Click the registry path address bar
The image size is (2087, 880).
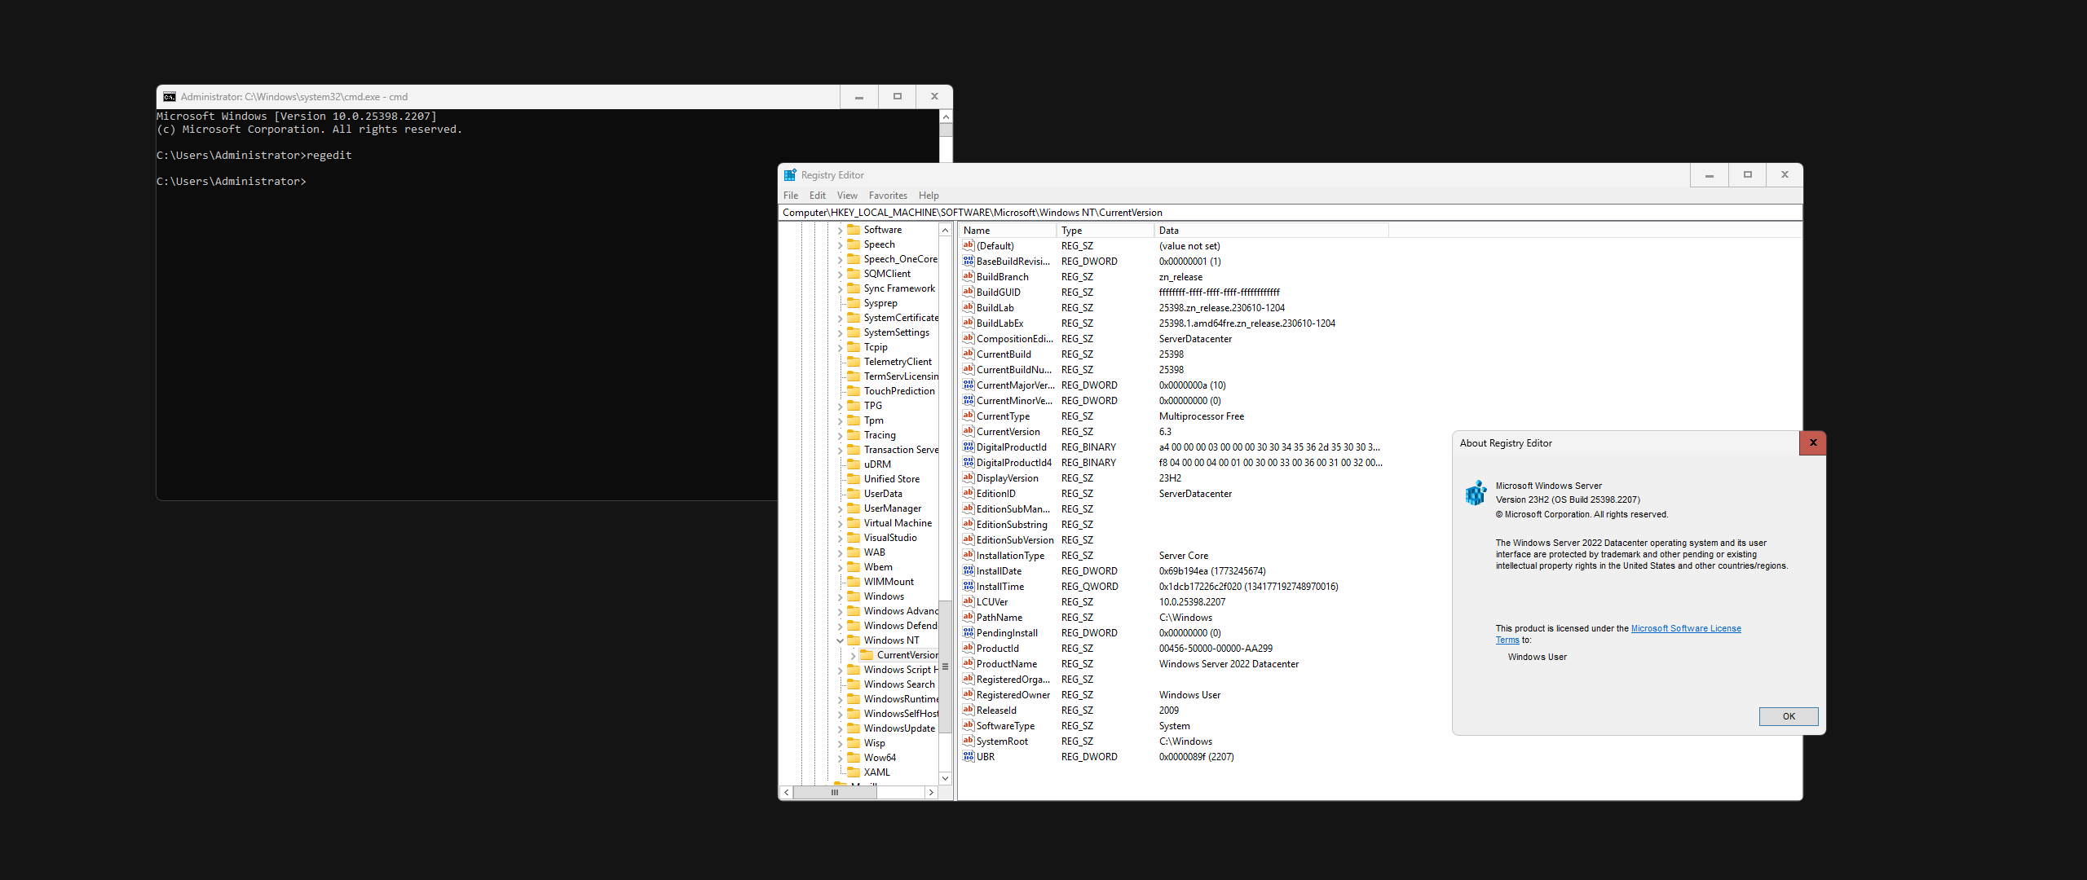click(x=1288, y=213)
